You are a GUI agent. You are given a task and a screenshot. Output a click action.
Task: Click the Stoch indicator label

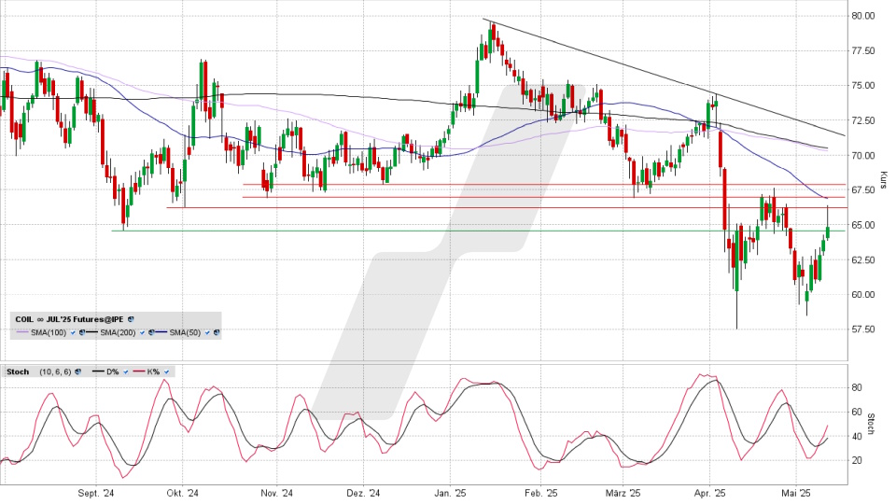pyautogui.click(x=18, y=372)
